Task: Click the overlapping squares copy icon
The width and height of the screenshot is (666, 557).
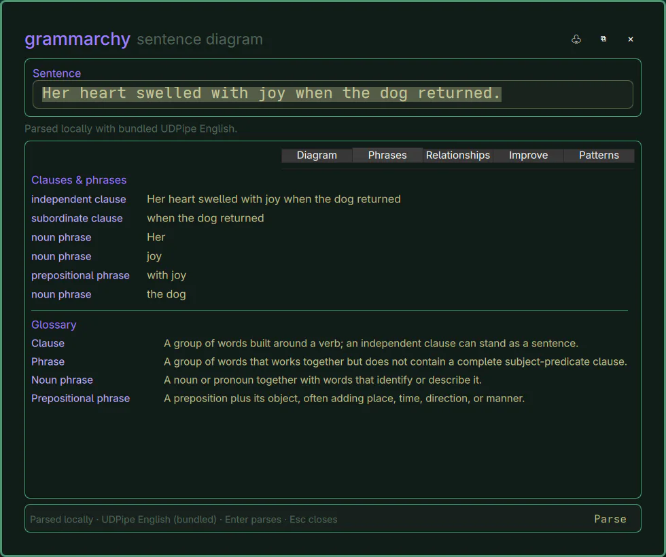Action: pos(603,39)
